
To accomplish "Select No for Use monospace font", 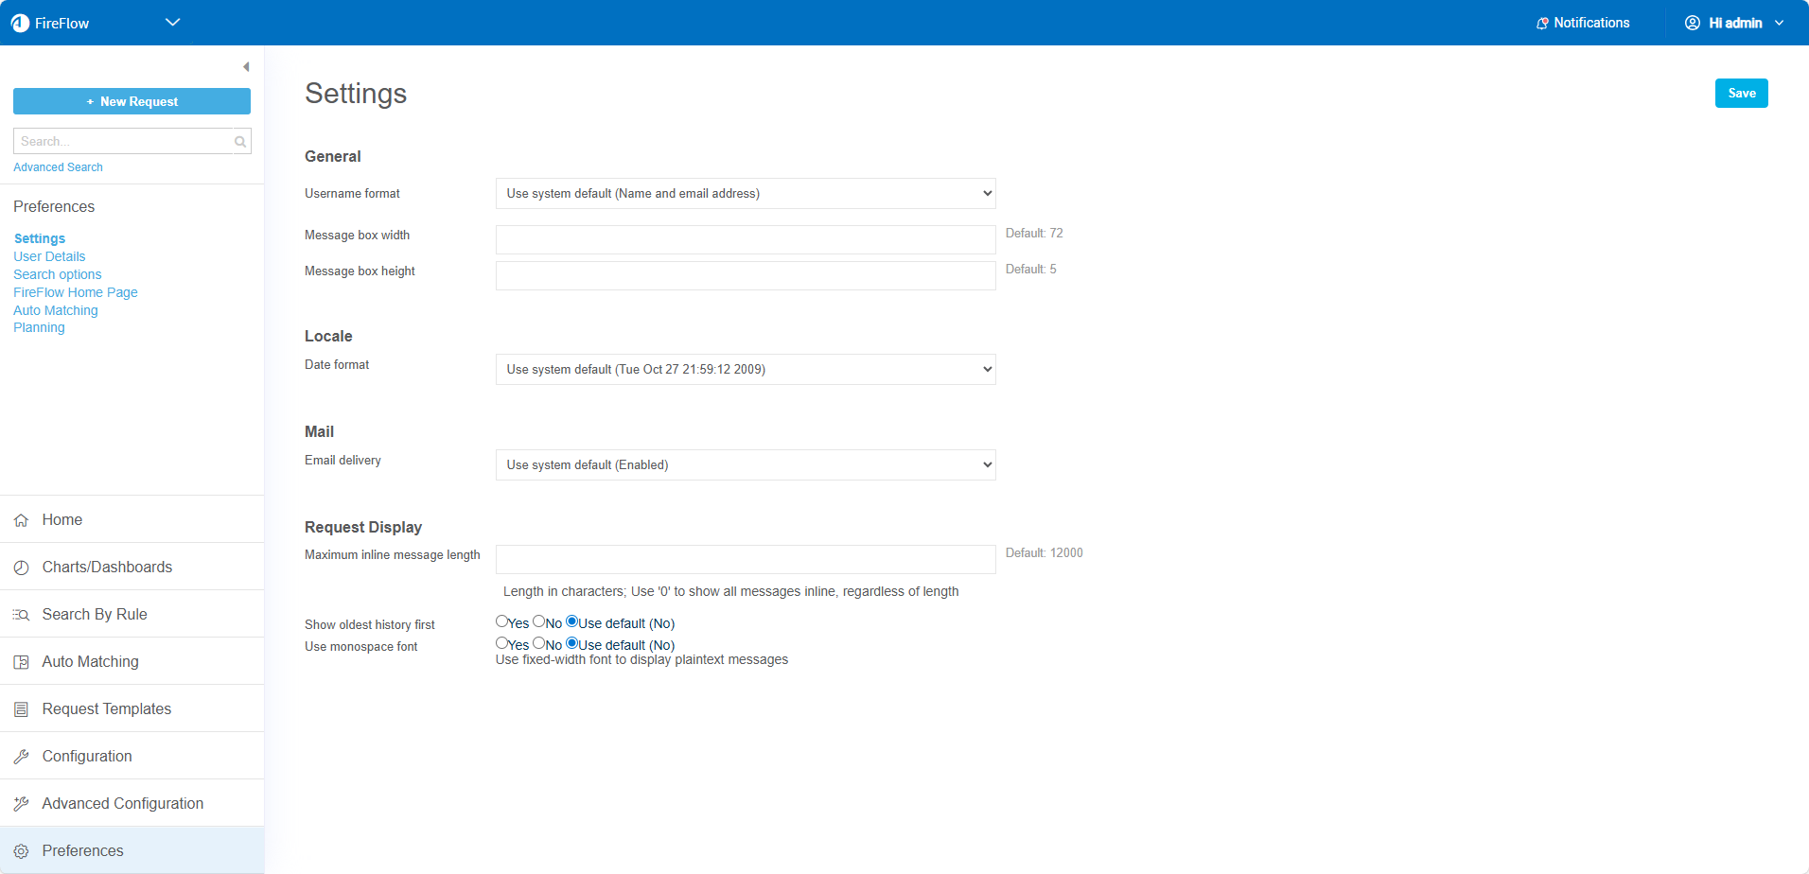I will click(538, 643).
